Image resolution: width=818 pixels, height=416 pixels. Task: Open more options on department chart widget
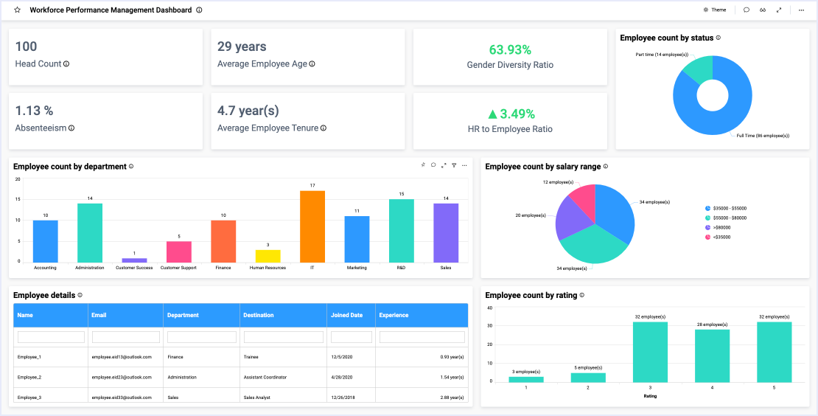464,165
